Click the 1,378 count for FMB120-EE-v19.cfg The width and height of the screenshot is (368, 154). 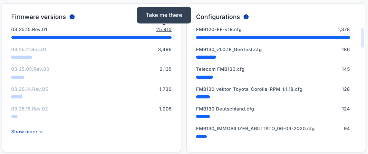point(343,30)
